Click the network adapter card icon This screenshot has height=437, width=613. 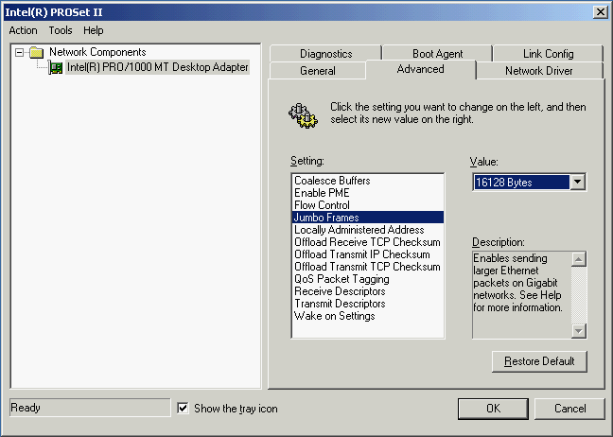[55, 67]
